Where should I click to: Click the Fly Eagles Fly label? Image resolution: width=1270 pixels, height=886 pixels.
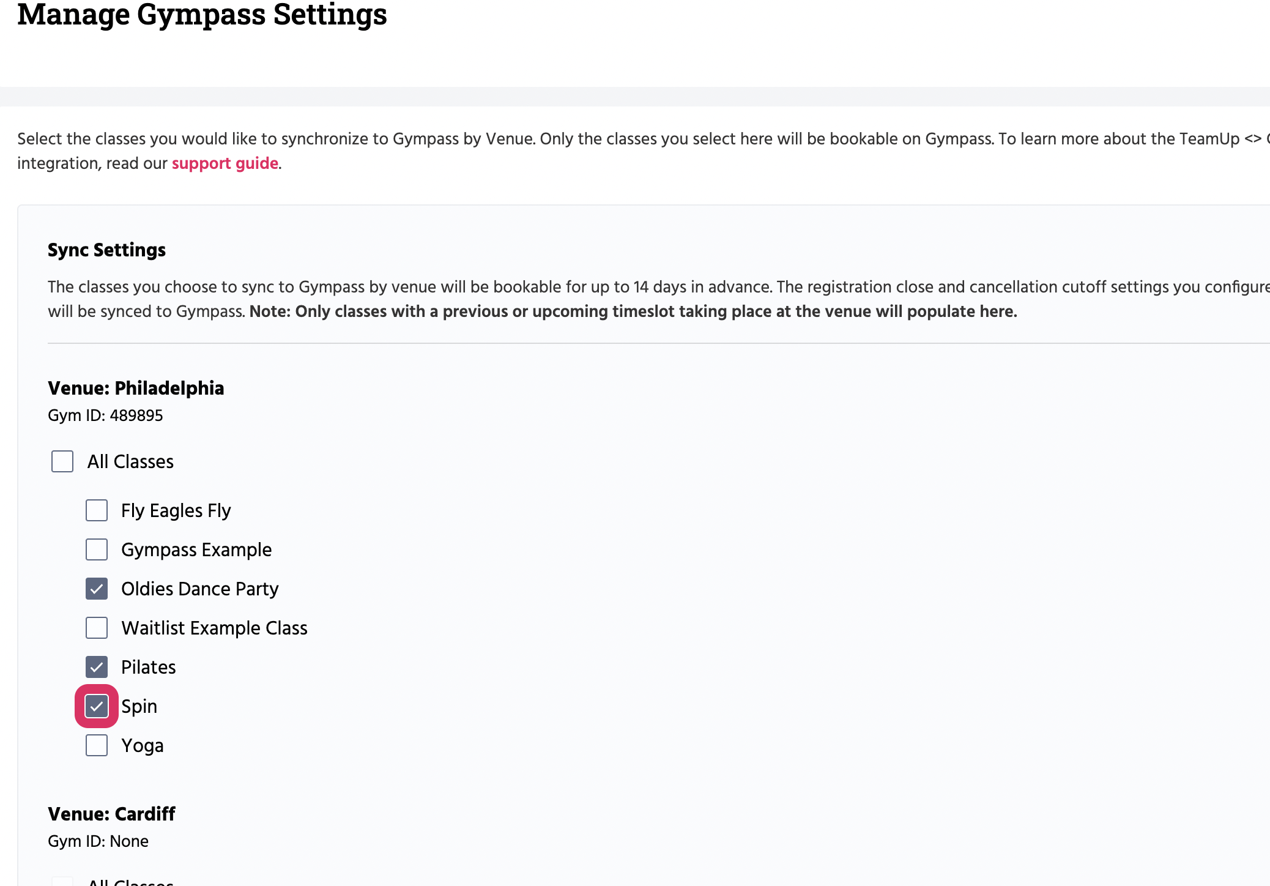coord(176,510)
